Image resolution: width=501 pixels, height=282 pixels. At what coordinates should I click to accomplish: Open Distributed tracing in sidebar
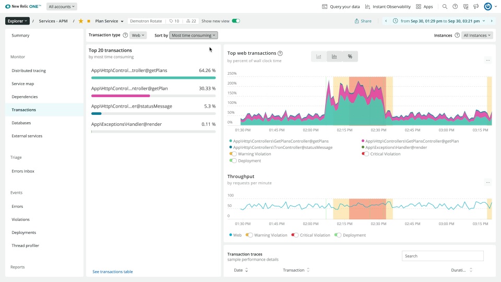pyautogui.click(x=29, y=70)
